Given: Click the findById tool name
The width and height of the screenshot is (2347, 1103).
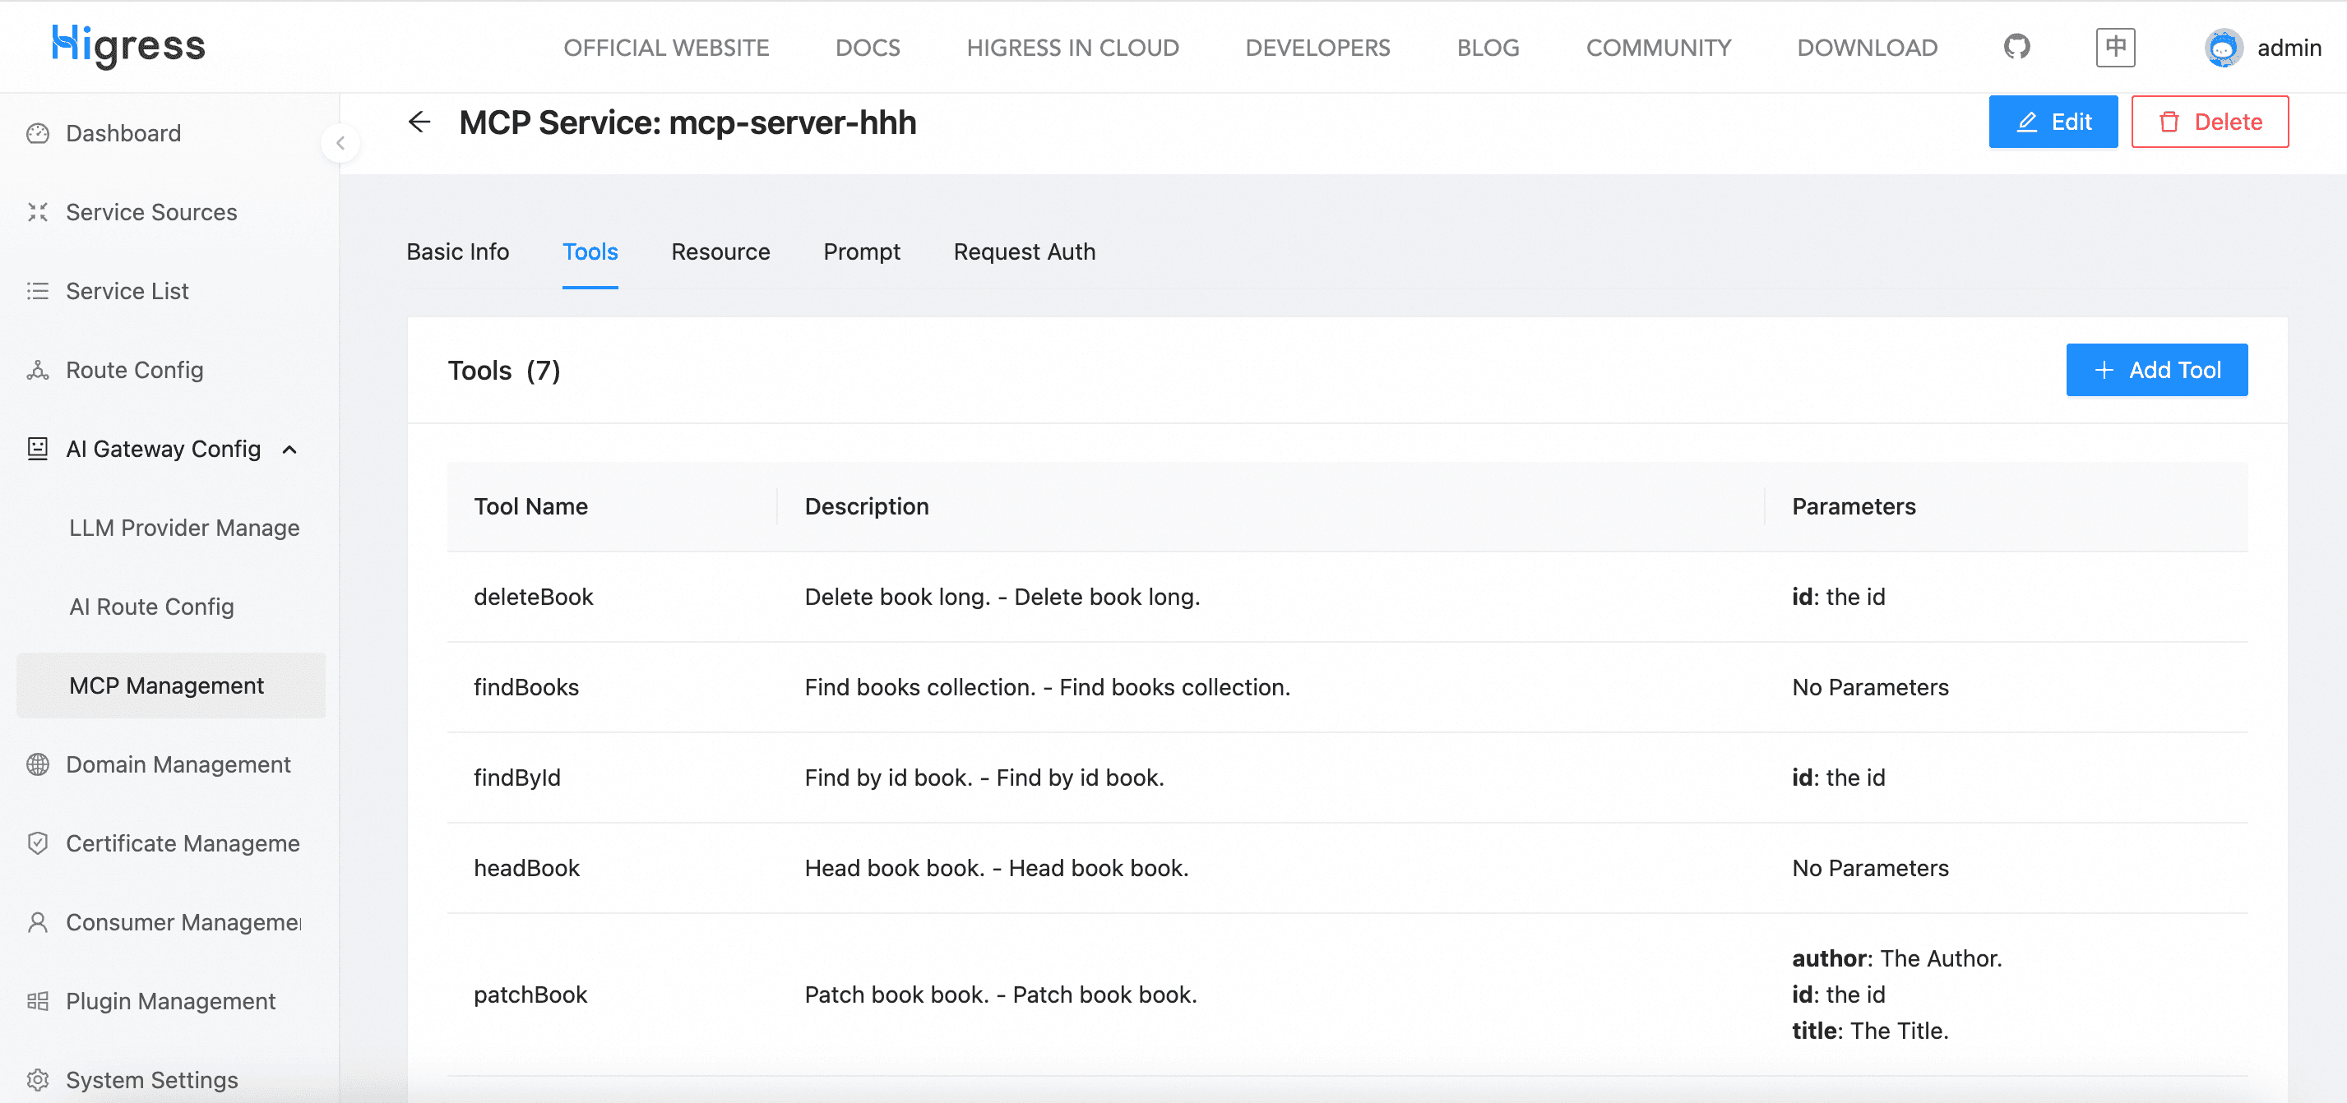Looking at the screenshot, I should click(516, 778).
